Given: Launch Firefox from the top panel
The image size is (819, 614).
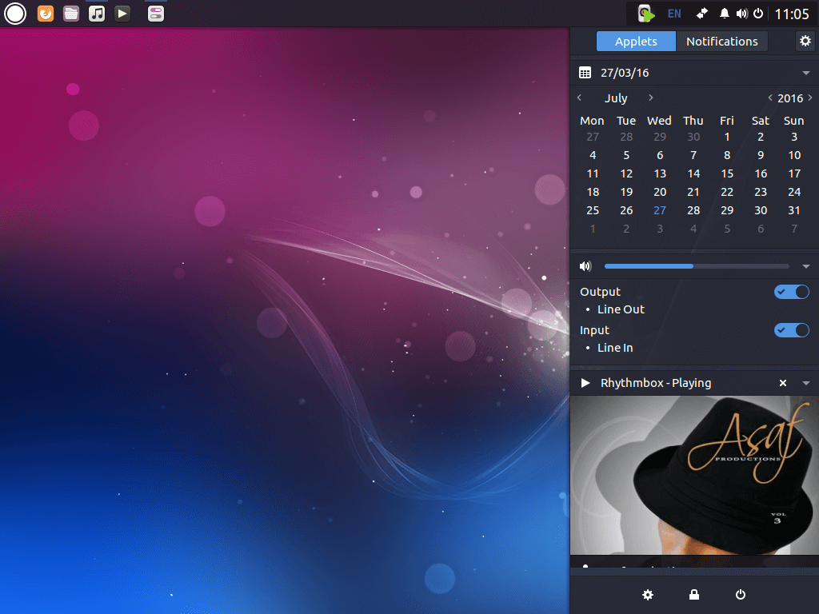Looking at the screenshot, I should coord(46,14).
